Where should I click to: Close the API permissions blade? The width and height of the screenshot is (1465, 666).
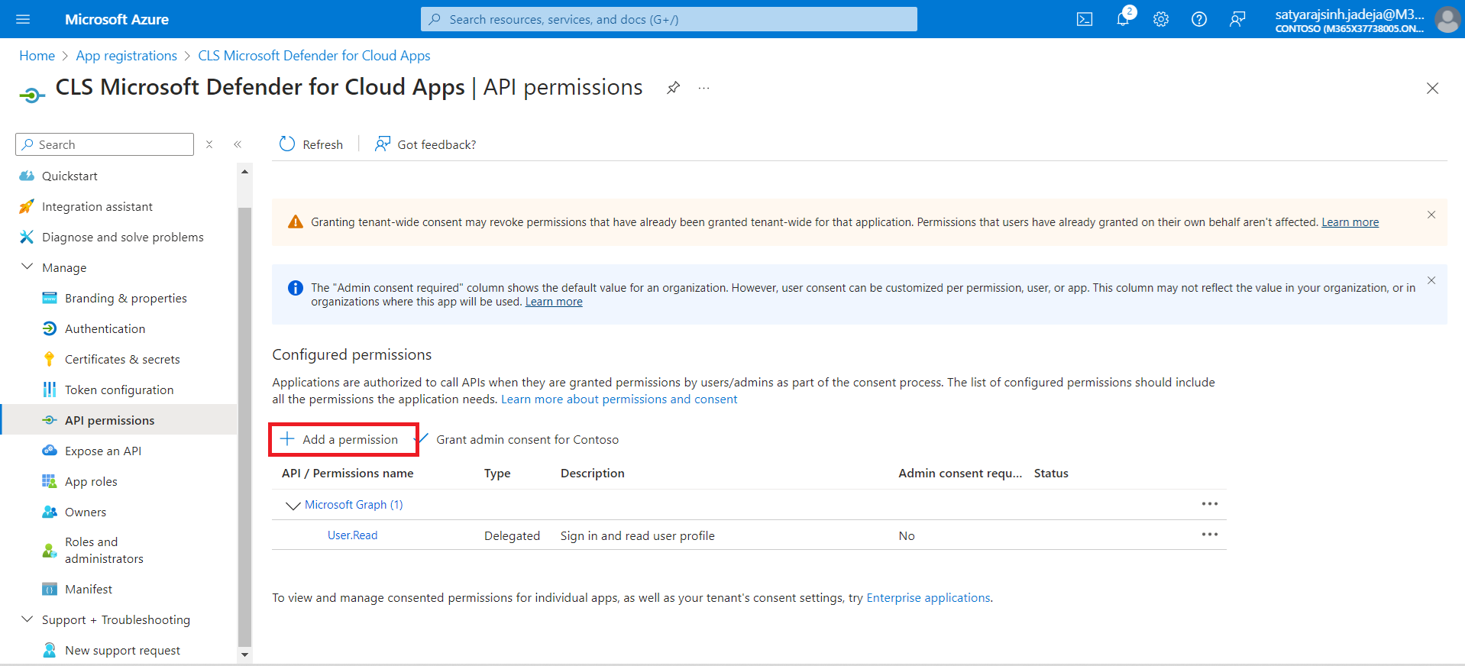point(1432,89)
